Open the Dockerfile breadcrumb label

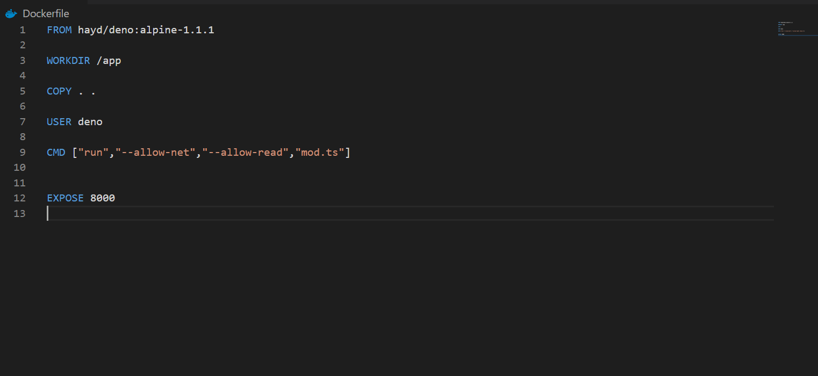[x=46, y=14]
